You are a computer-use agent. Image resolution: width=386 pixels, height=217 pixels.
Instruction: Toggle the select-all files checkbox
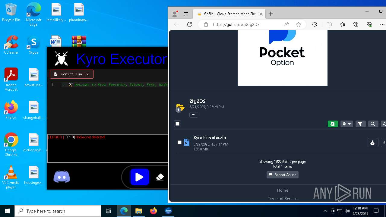(177, 124)
